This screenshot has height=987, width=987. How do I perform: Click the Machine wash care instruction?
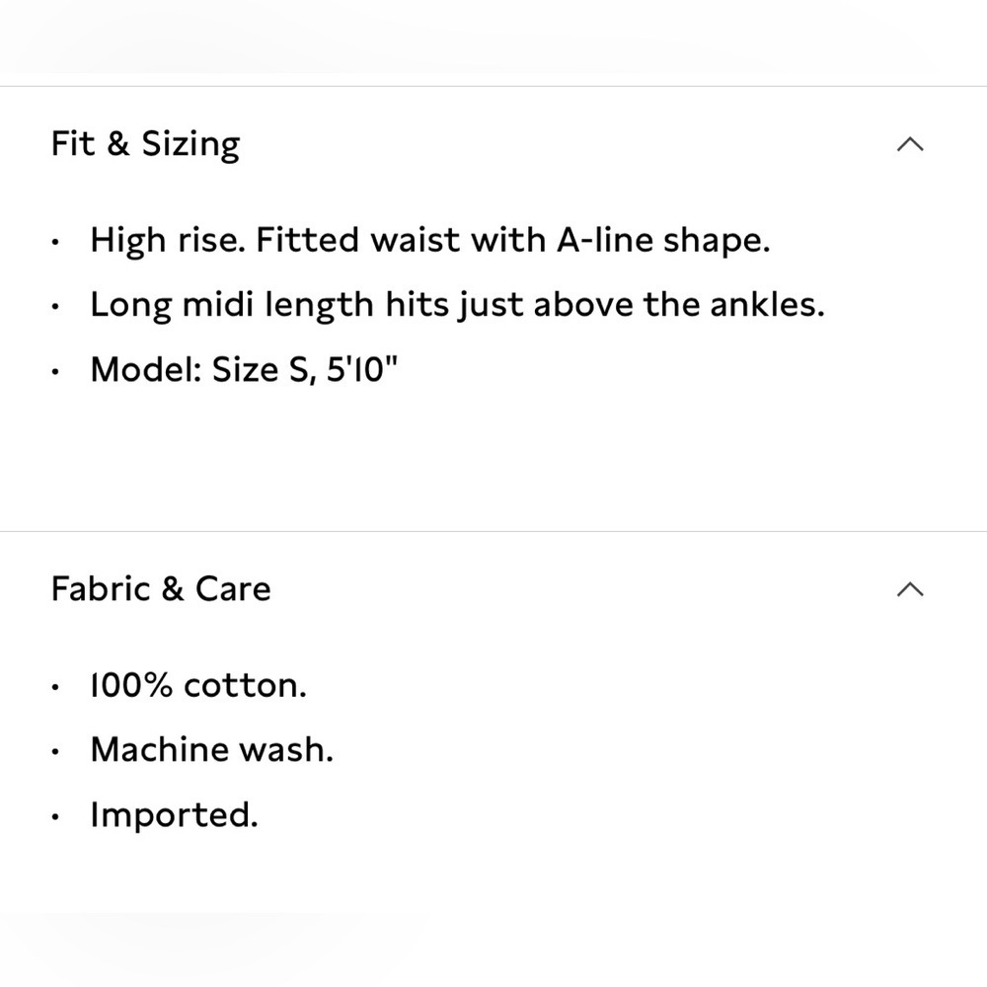(211, 750)
